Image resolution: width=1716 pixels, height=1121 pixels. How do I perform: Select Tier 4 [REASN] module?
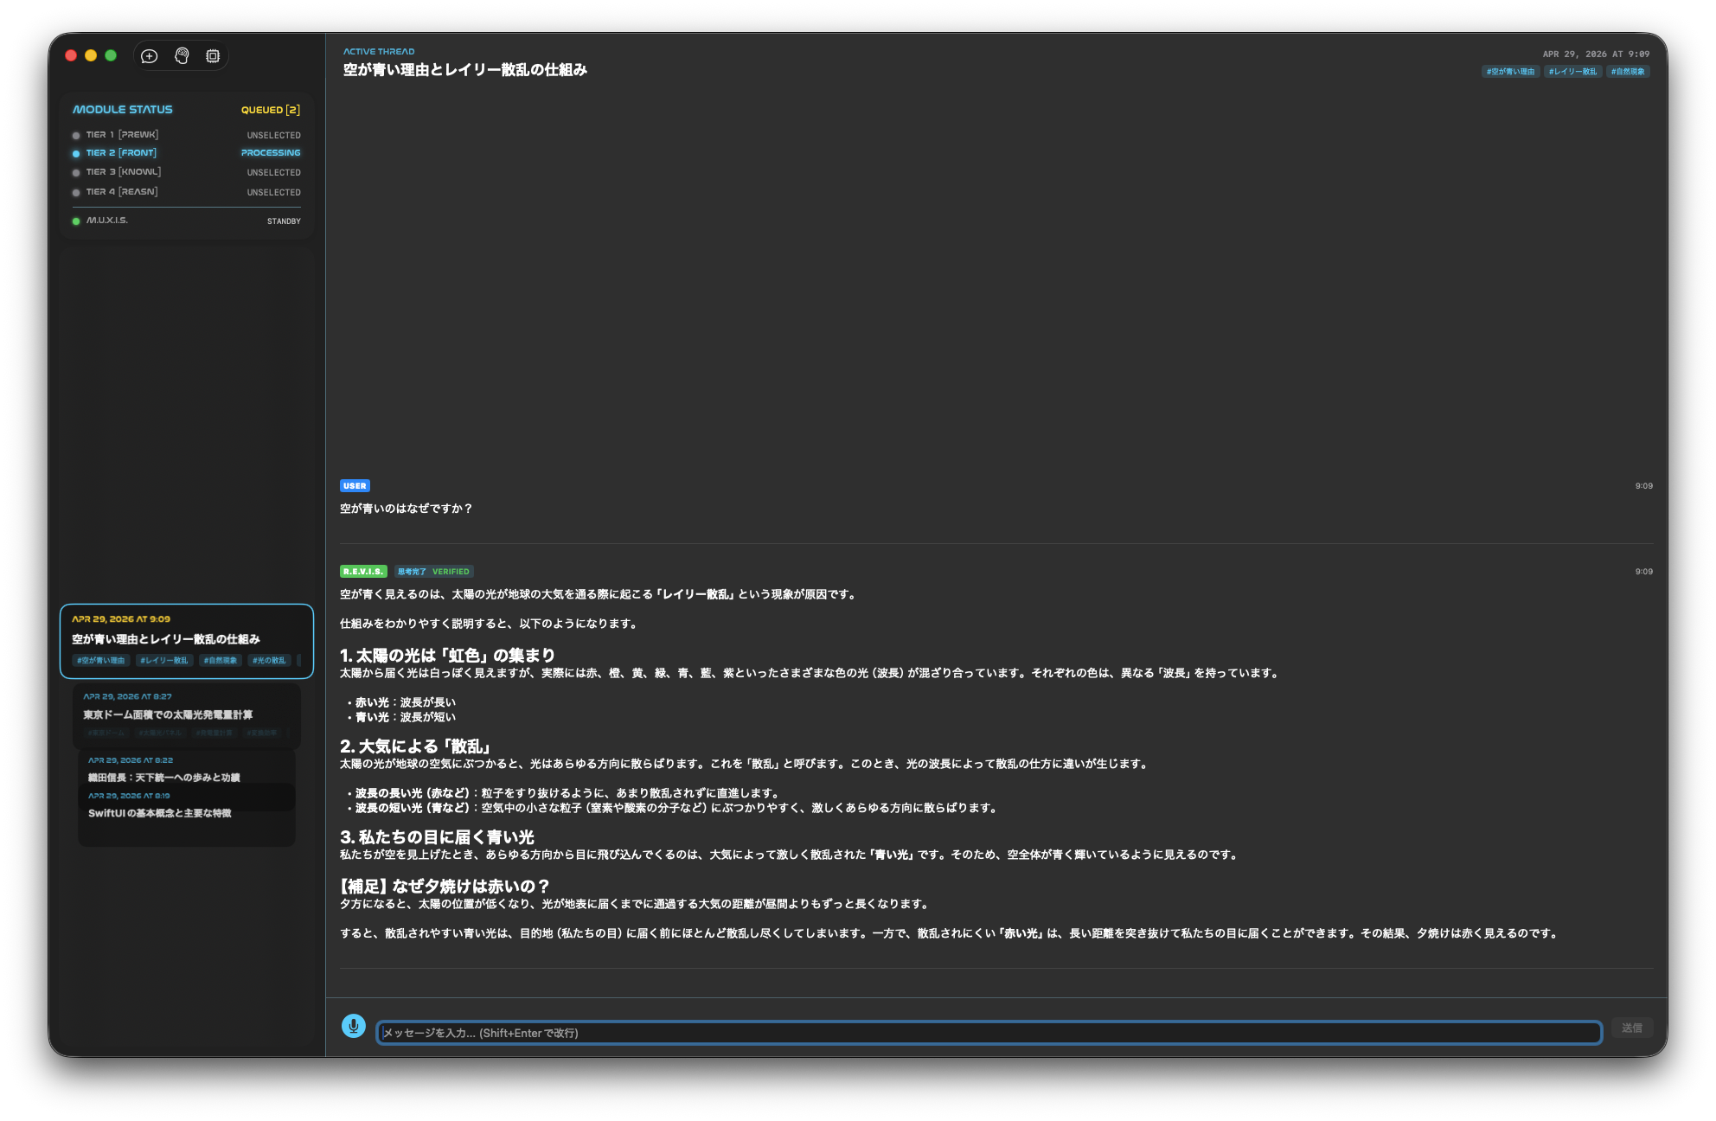pos(121,192)
